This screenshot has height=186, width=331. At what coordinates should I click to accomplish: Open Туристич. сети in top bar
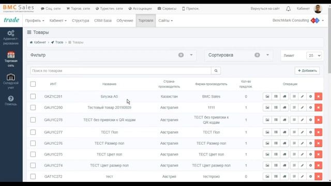tap(109, 9)
